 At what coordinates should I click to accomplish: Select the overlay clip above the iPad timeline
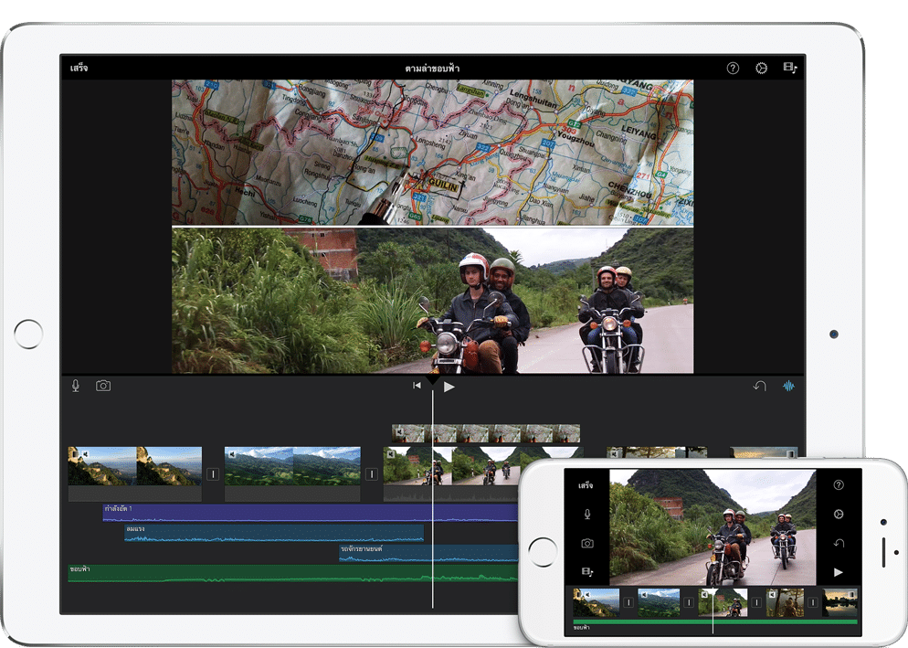tap(485, 433)
